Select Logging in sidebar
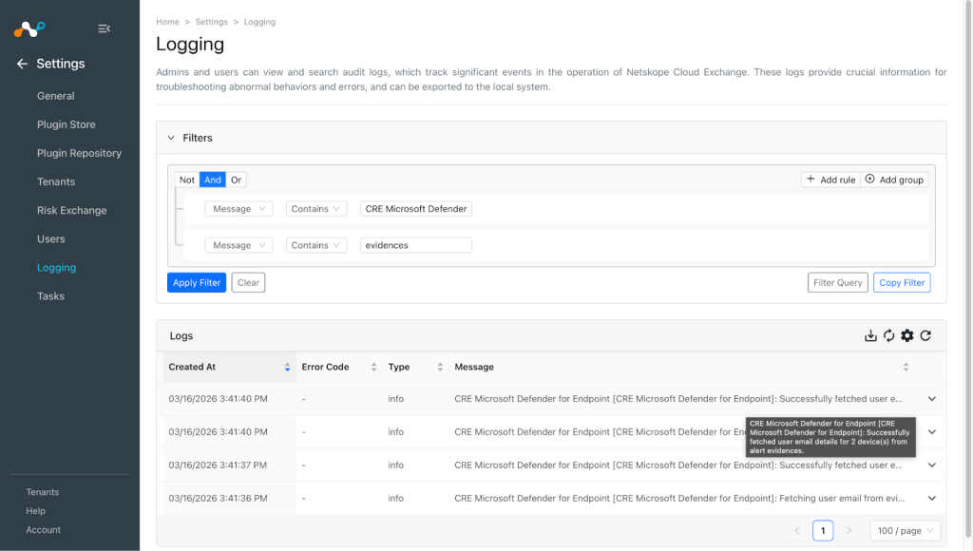973x551 pixels. coord(56,268)
